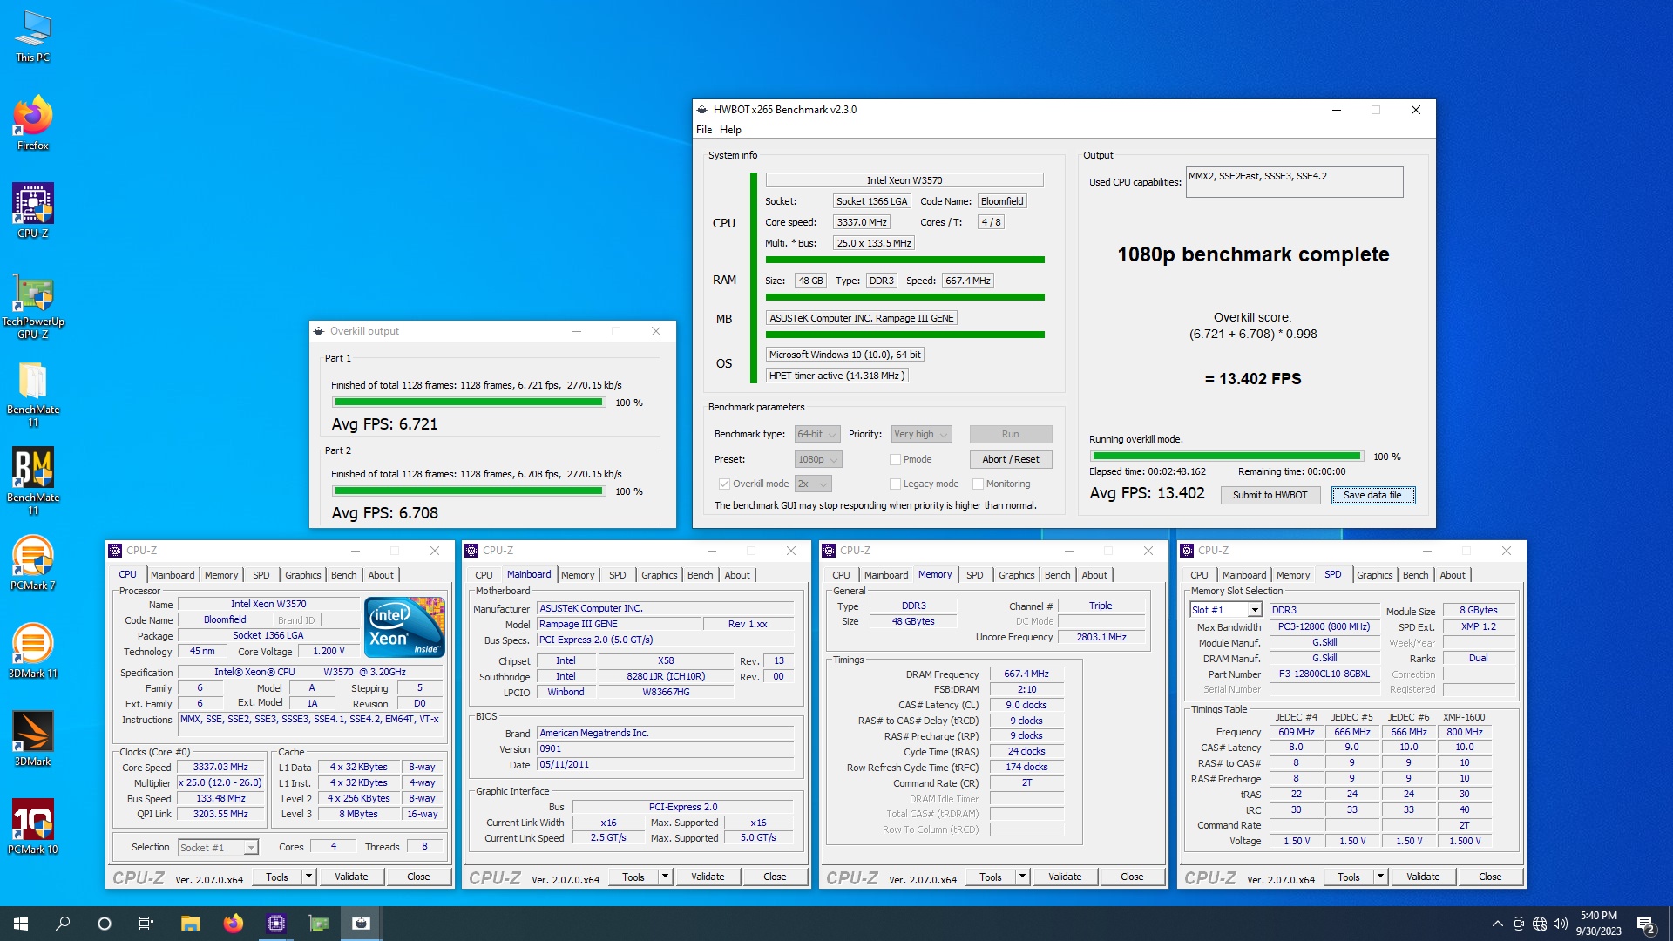Open taskbar Search icon
The image size is (1673, 941).
(63, 924)
